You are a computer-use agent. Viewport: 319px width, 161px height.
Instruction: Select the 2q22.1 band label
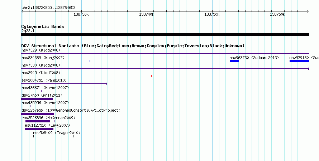[x=28, y=31]
